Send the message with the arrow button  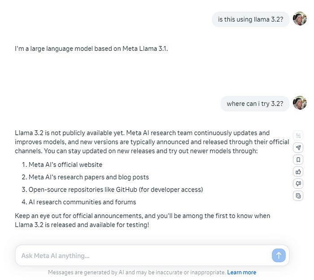279,255
